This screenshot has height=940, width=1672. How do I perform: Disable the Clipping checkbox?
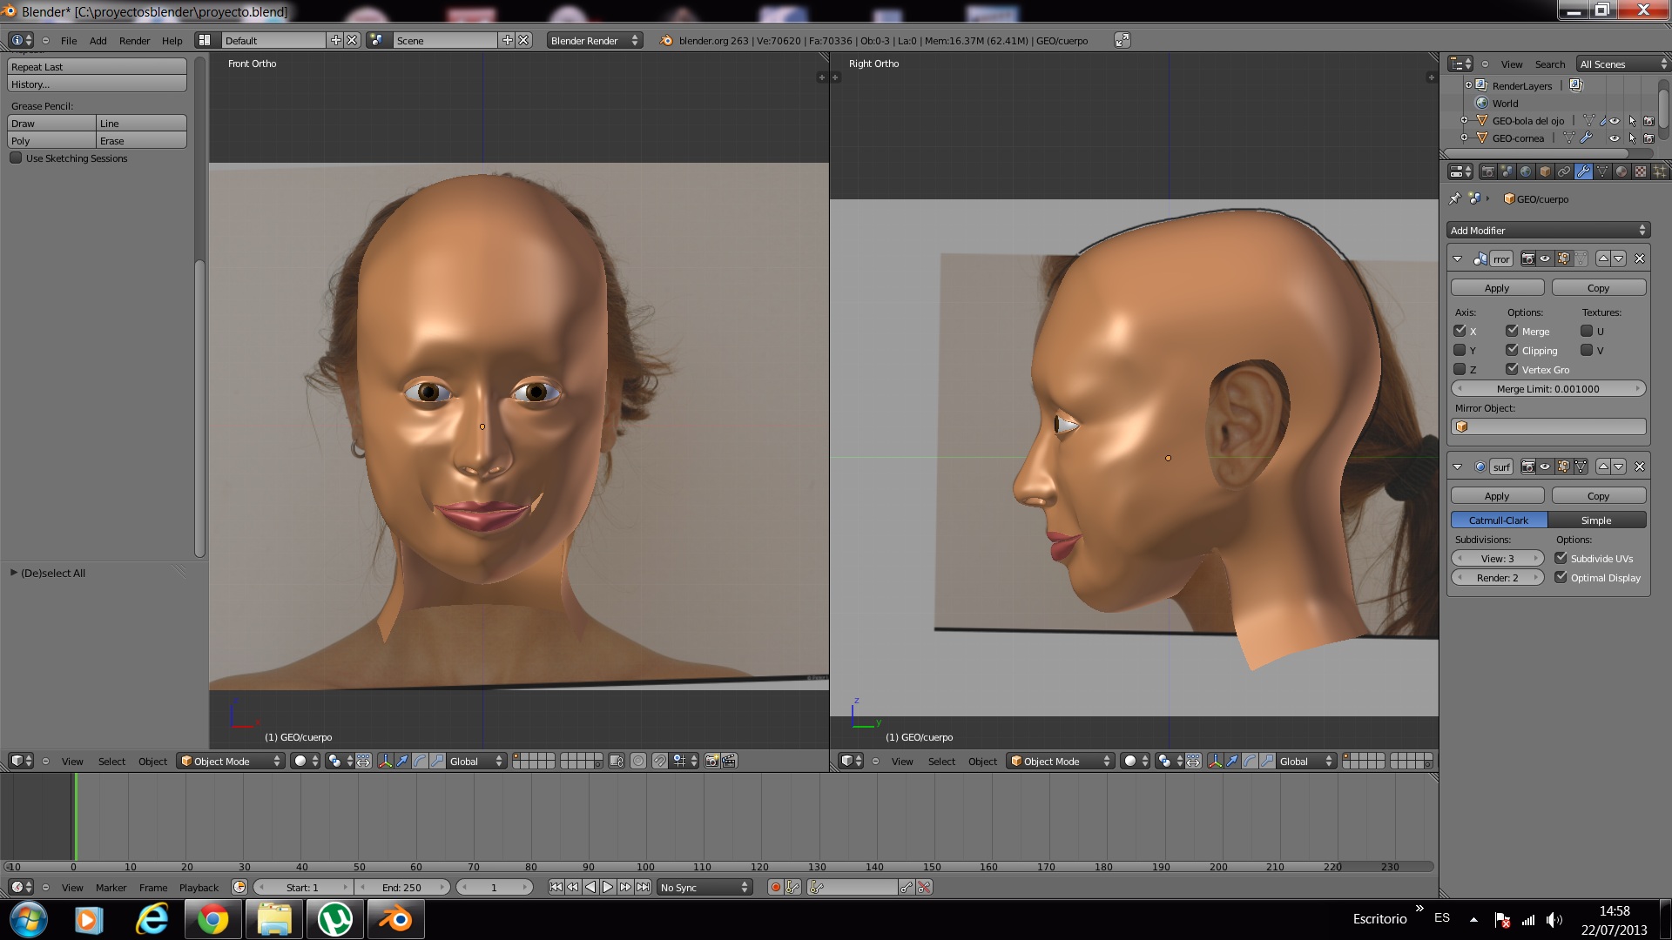pos(1513,350)
